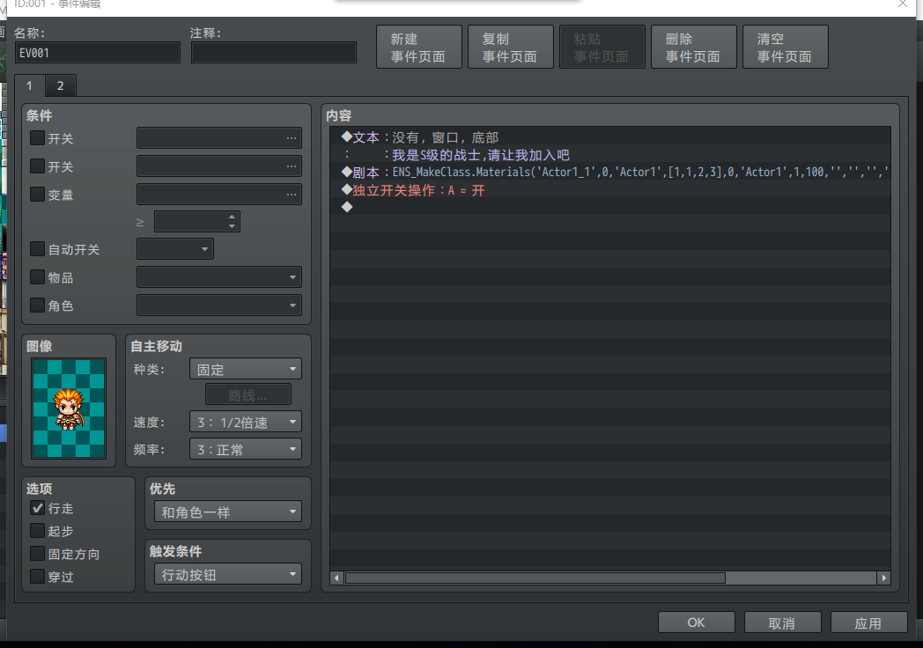
Task: Check the 固定方向 option
Action: click(x=37, y=554)
